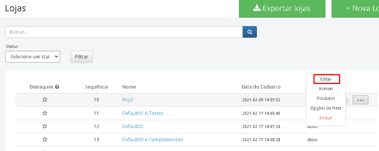Select Opções de frete menu entry
The image size is (379, 151).
coord(326,108)
